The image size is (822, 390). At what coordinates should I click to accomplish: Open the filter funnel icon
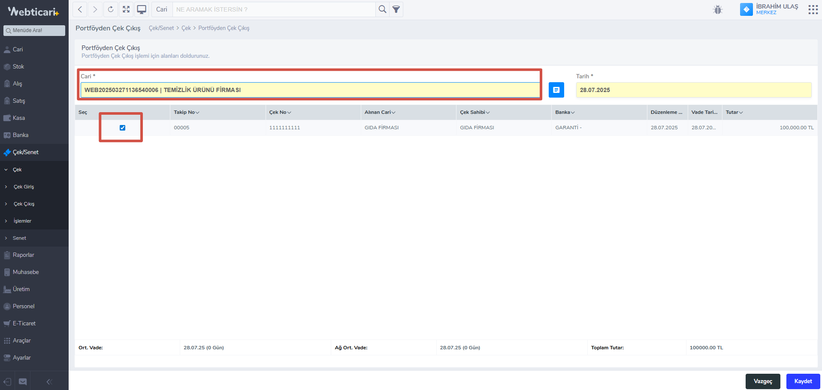point(396,9)
